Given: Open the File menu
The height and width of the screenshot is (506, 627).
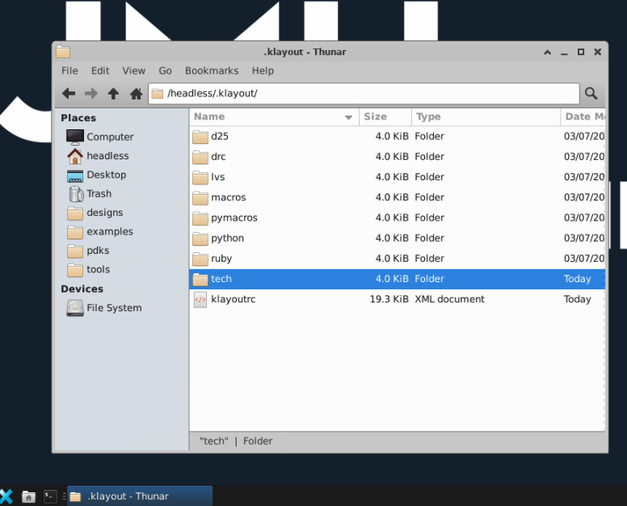Looking at the screenshot, I should pos(69,71).
